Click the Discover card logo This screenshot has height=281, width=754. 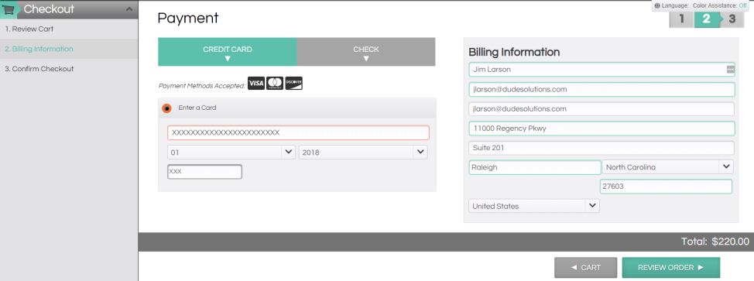pos(293,84)
